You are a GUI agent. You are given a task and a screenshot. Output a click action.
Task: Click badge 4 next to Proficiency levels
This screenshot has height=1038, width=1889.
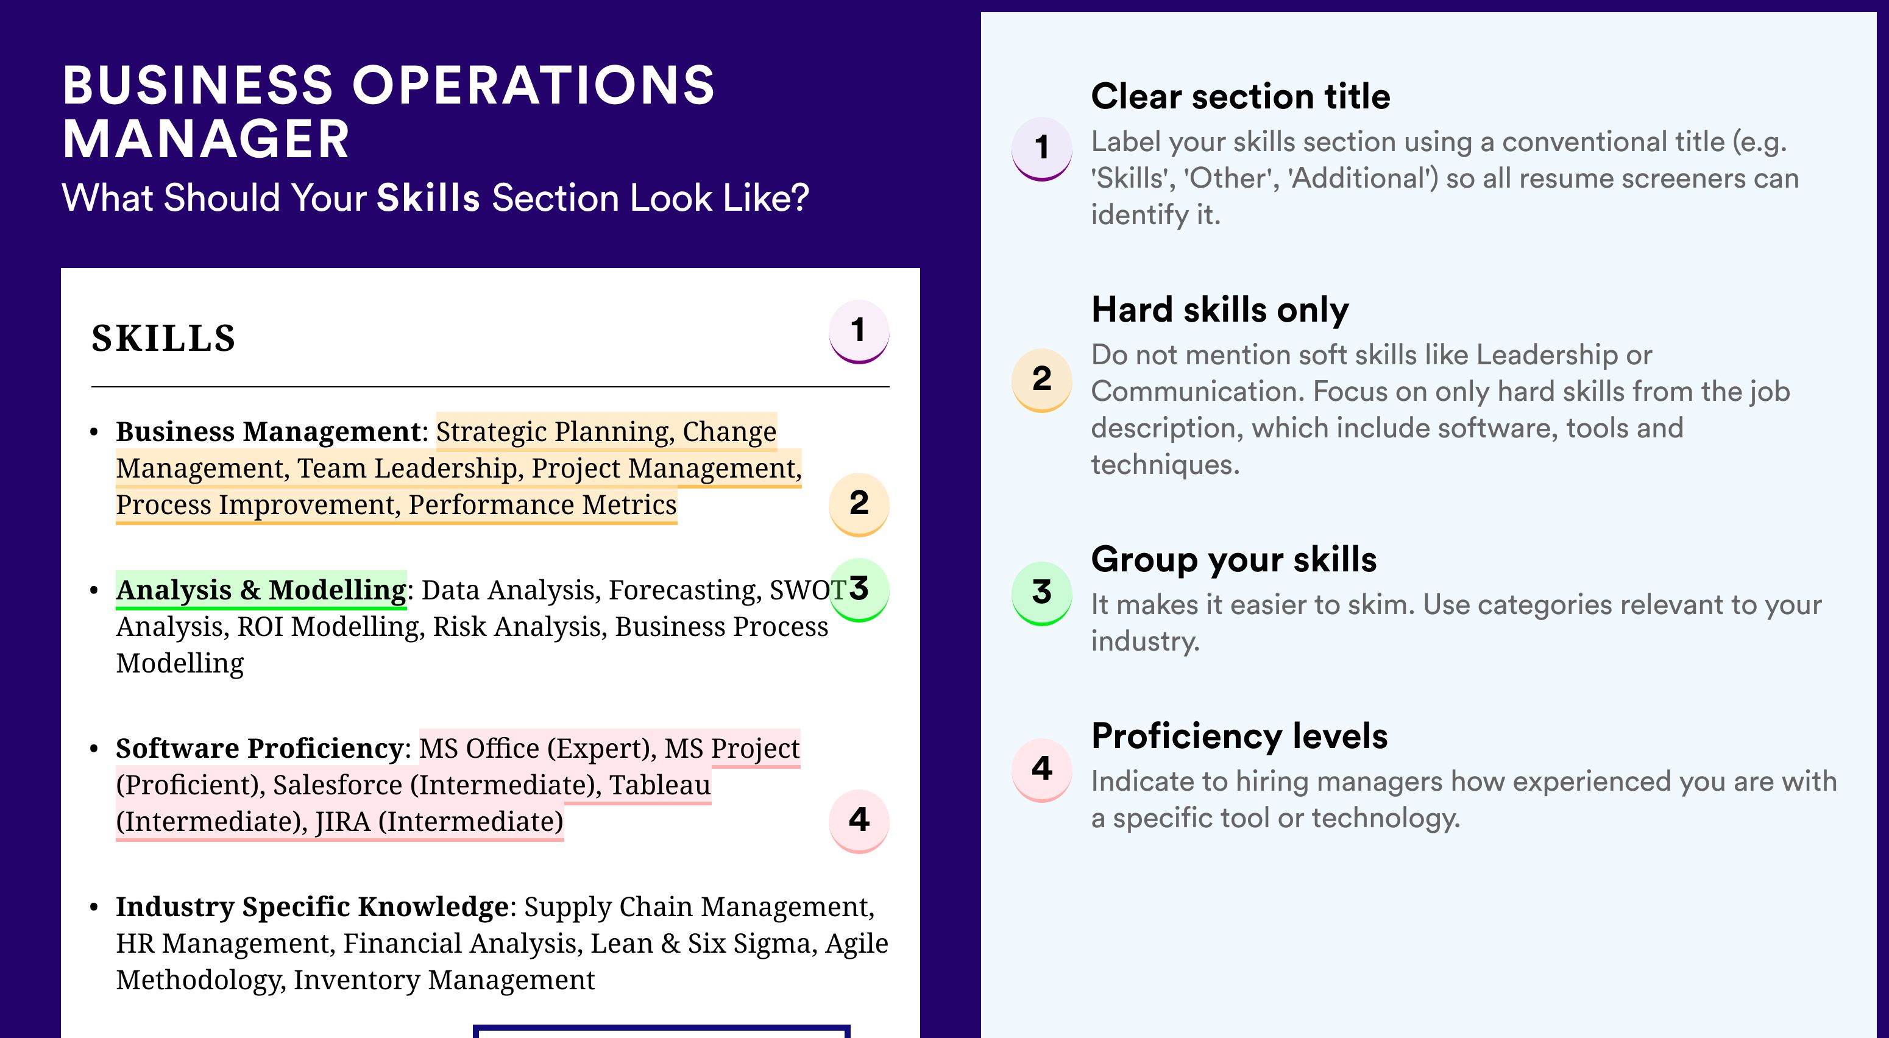tap(1042, 770)
